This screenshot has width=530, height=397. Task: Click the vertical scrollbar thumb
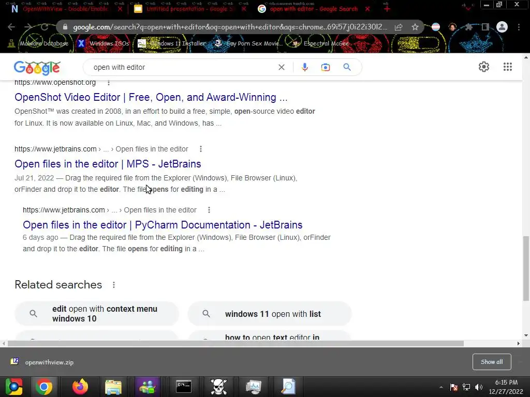(x=526, y=268)
